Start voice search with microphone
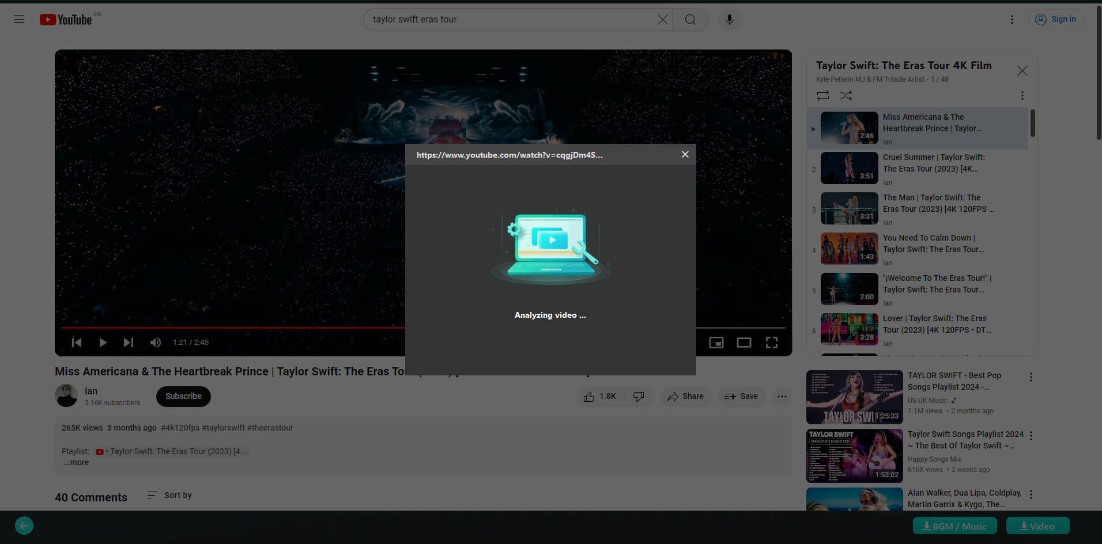1102x544 pixels. (x=729, y=20)
